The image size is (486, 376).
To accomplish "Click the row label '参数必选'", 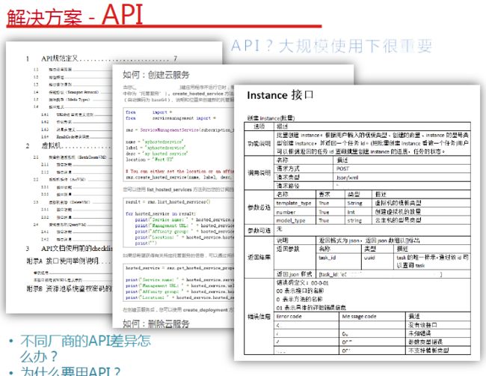I will [259, 207].
